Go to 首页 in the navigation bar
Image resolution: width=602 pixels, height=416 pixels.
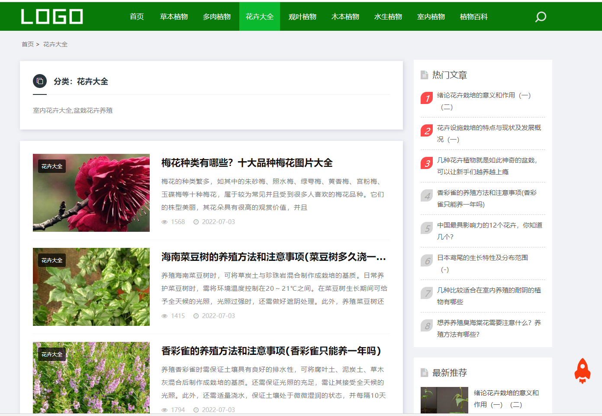[x=137, y=16]
